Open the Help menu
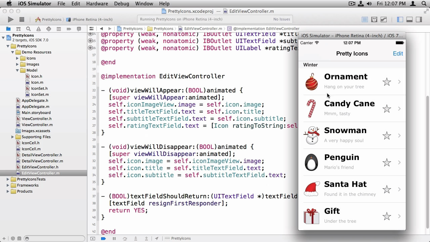The height and width of the screenshot is (242, 430). tap(164, 4)
